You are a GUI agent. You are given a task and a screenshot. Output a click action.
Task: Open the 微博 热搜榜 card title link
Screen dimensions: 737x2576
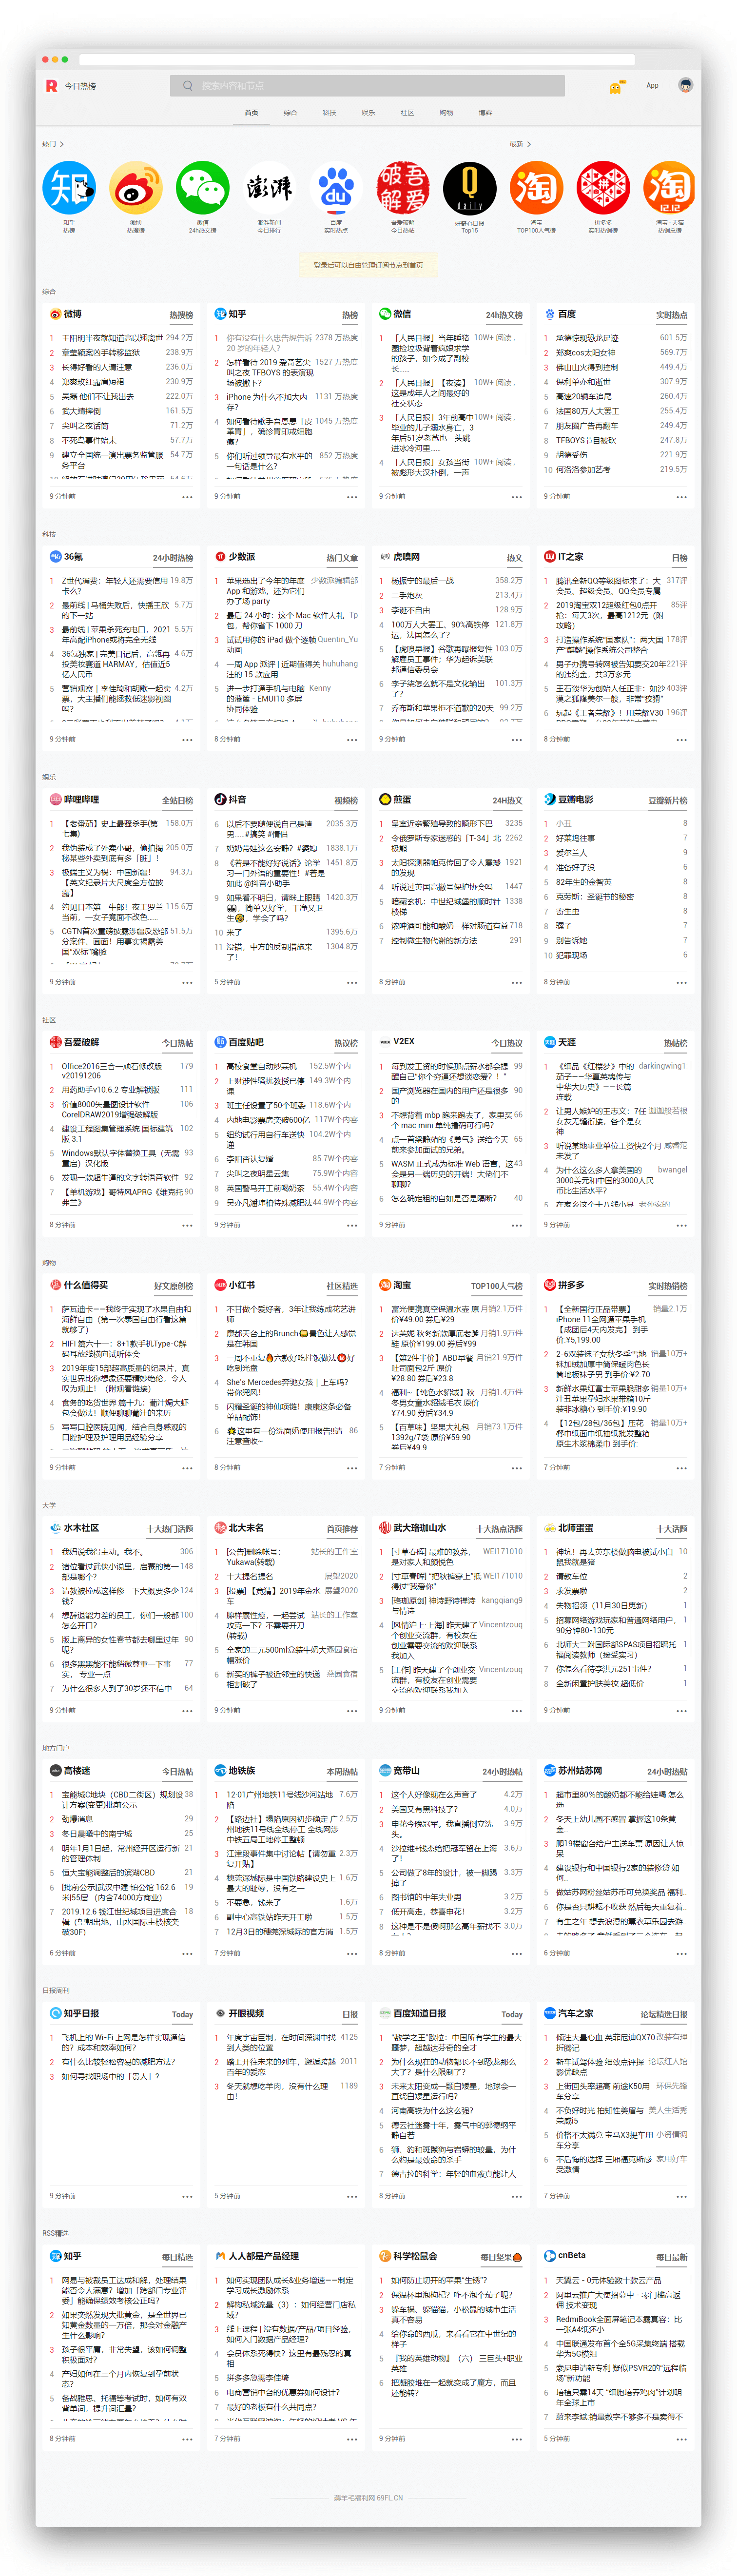tap(181, 315)
